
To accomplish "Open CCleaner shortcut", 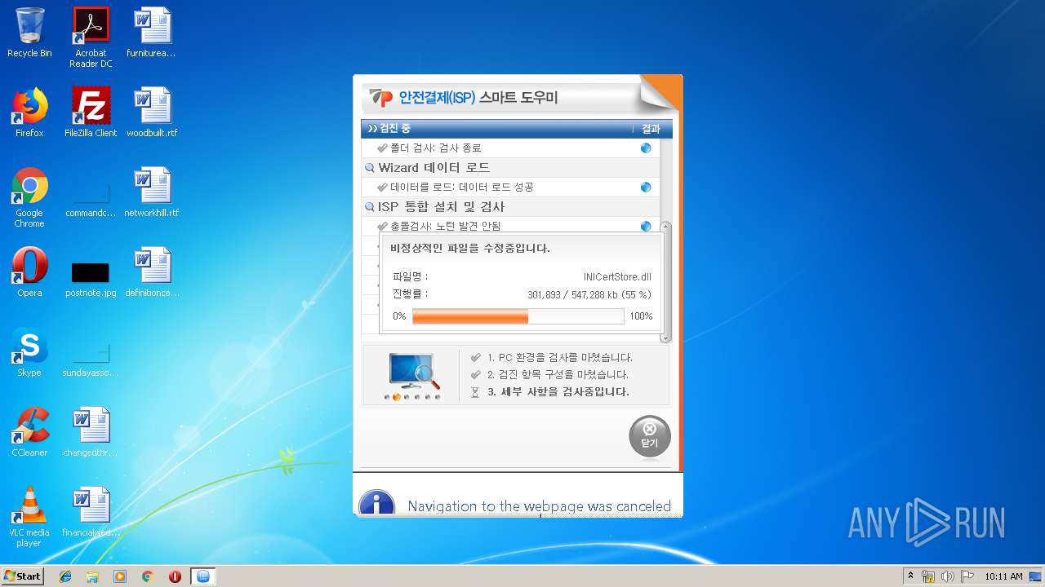I will point(29,432).
